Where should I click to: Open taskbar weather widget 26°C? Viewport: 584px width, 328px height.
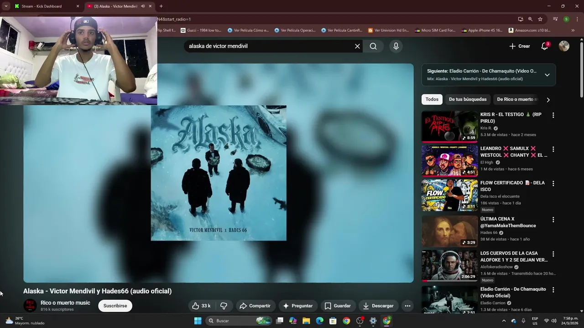click(x=25, y=321)
